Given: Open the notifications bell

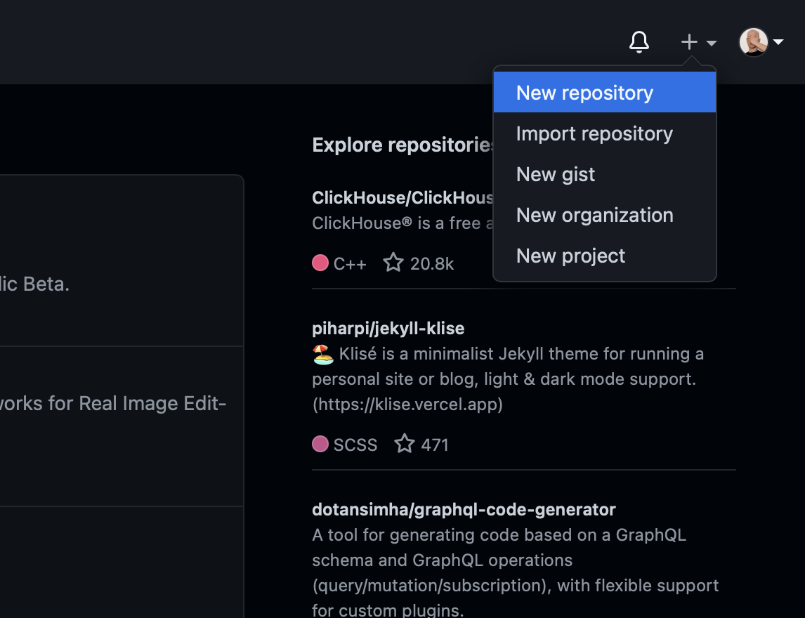Looking at the screenshot, I should 639,42.
